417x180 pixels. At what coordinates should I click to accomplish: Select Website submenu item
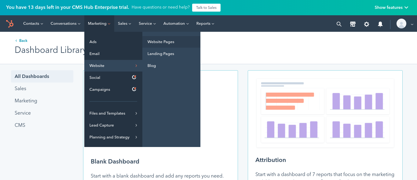(x=113, y=66)
